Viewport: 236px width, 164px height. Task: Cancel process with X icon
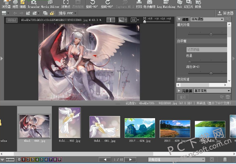click(x=212, y=159)
